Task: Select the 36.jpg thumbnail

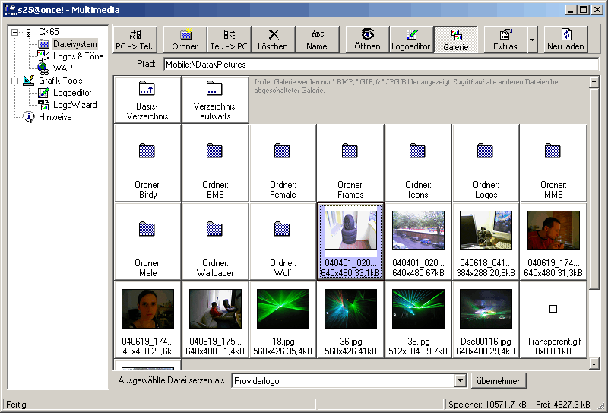Action: (x=350, y=319)
